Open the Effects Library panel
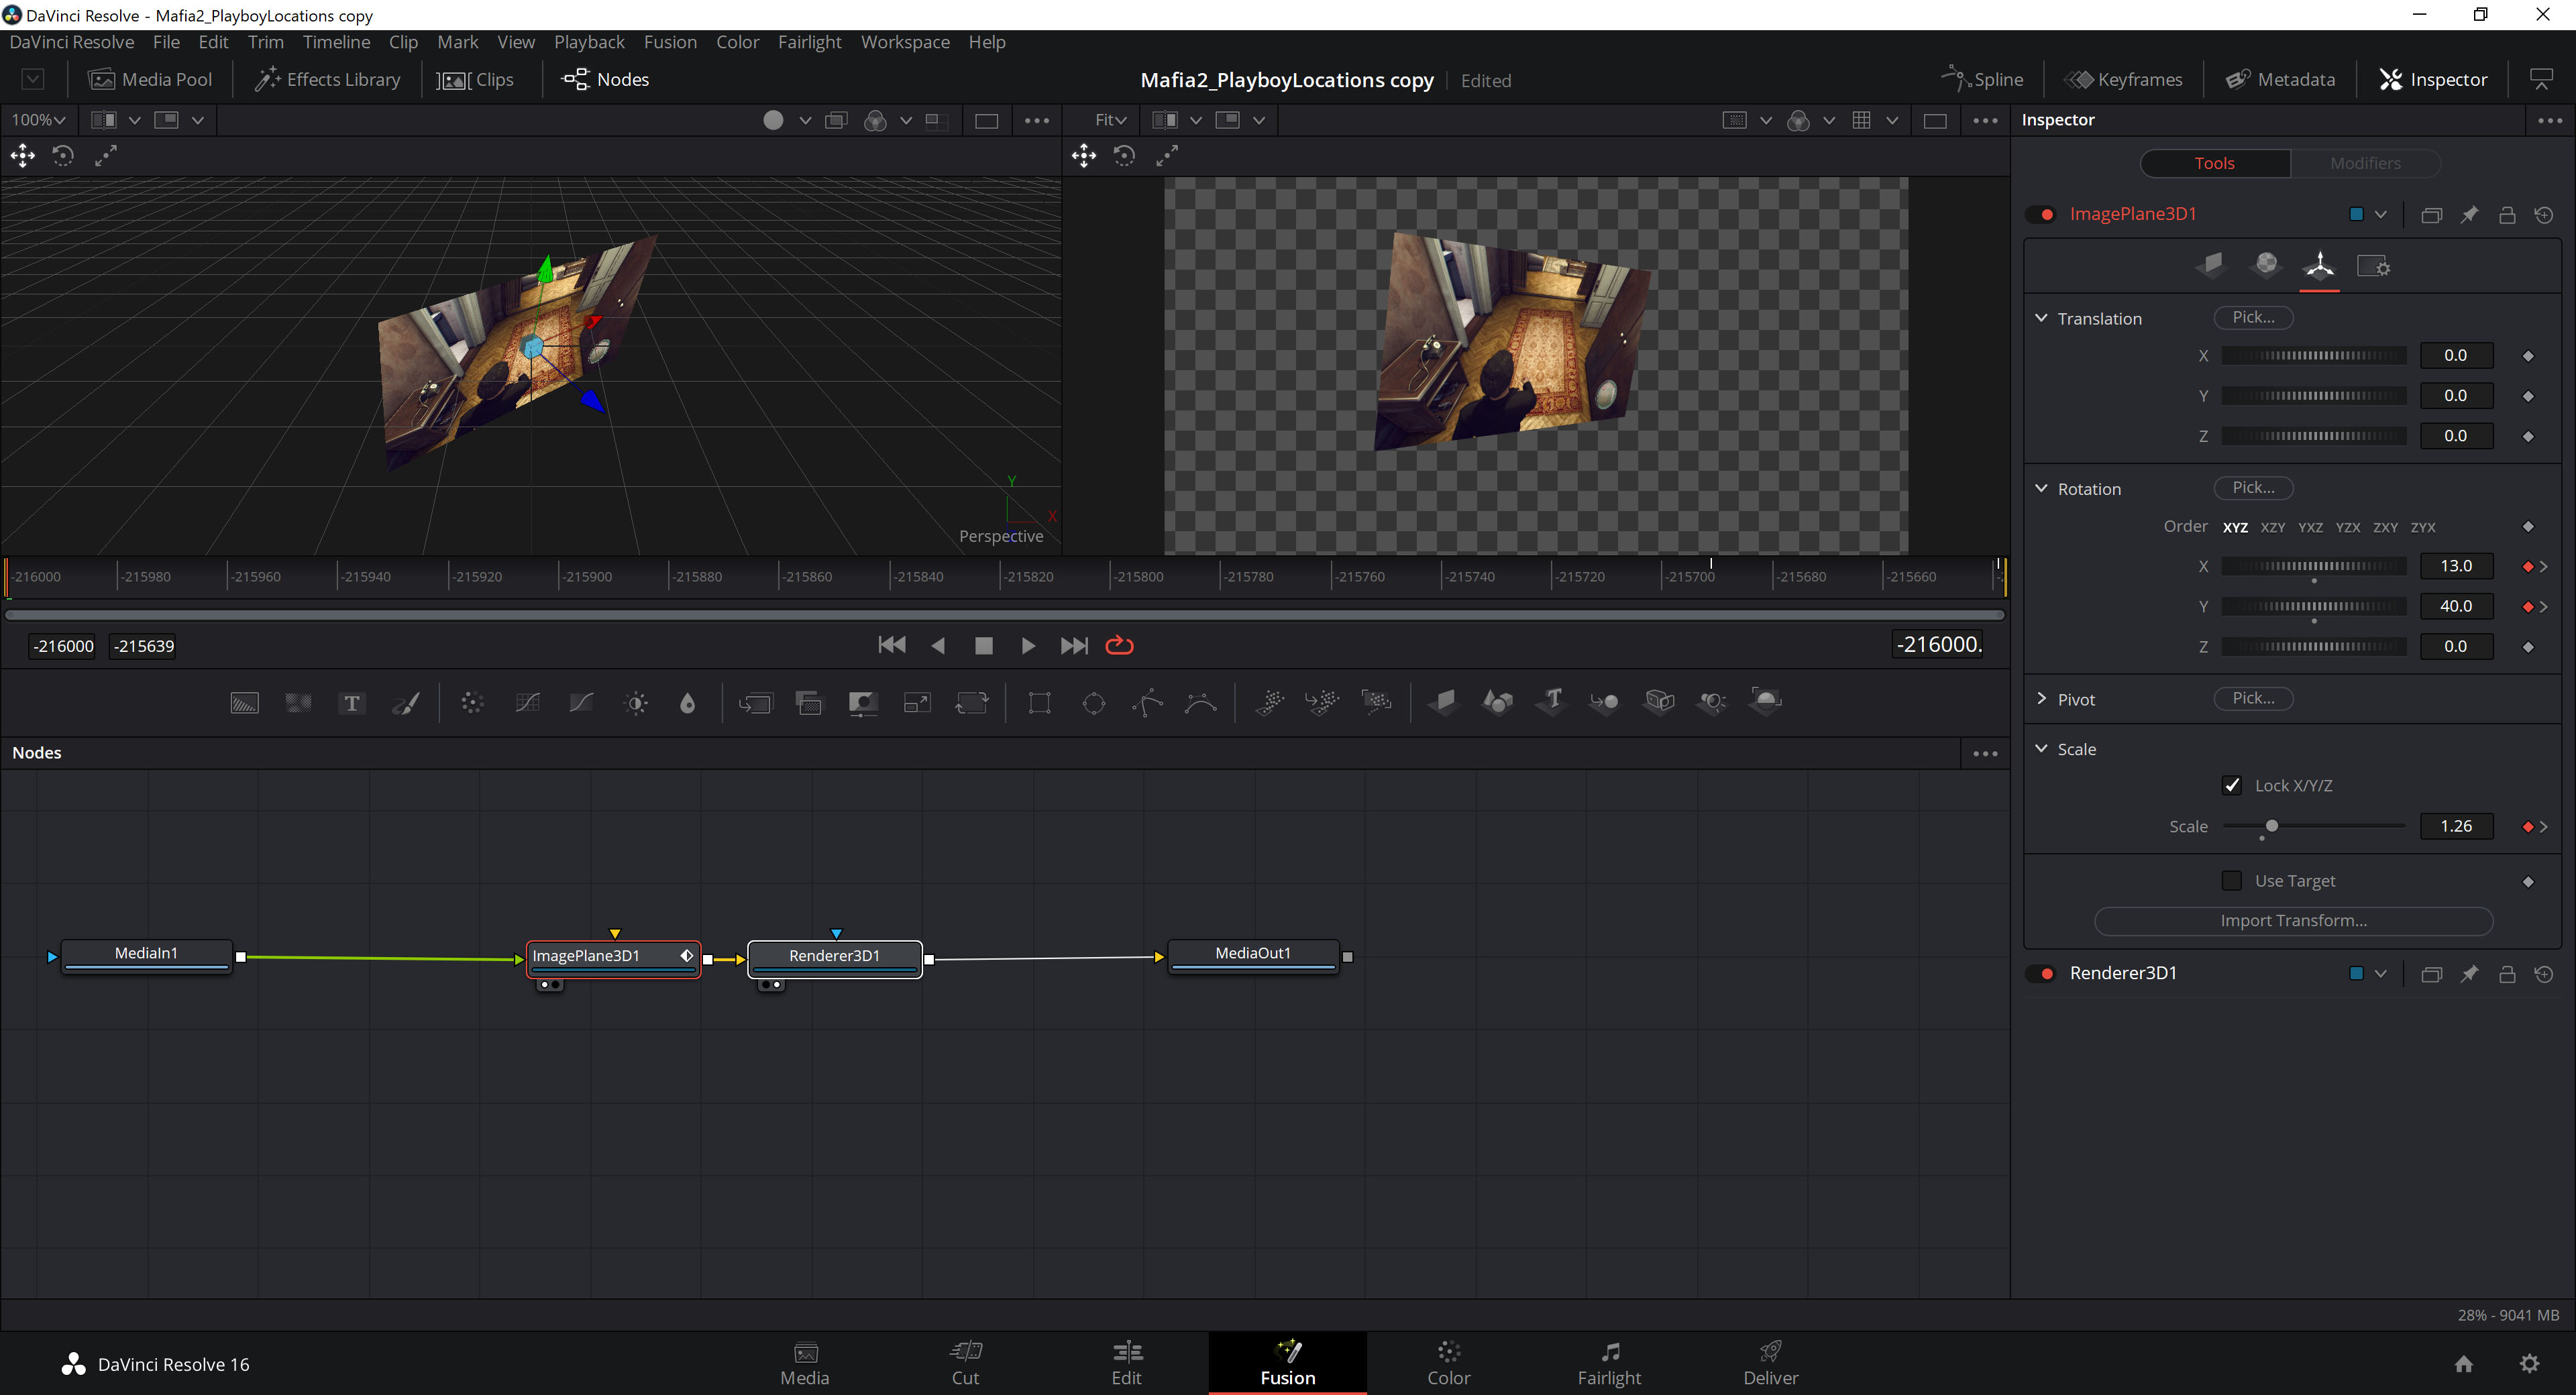This screenshot has width=2576, height=1395. (328, 79)
